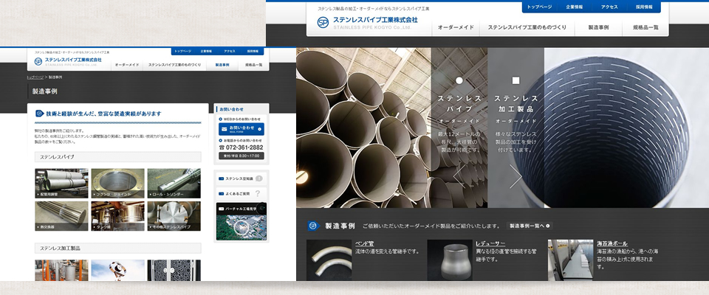Click トップページ breadcrumb link on left page
The image size is (709, 295).
[35, 77]
